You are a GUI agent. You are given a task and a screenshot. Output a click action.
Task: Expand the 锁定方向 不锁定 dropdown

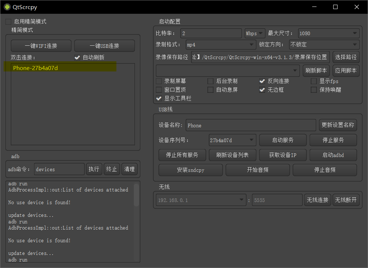point(324,45)
